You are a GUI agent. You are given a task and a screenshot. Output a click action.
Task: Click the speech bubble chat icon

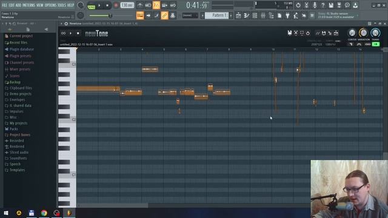[x=347, y=5]
